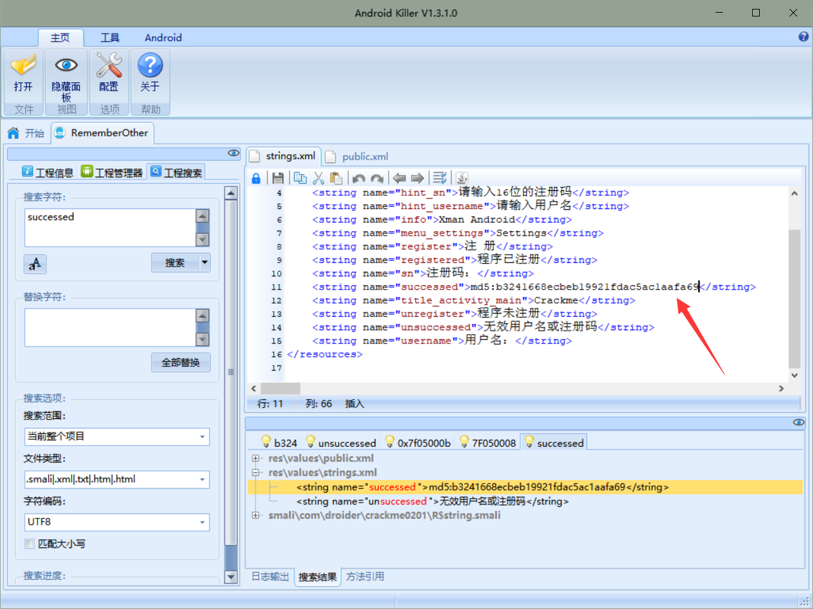
Task: Click into the 搜索字符 search text box
Action: tap(110, 228)
